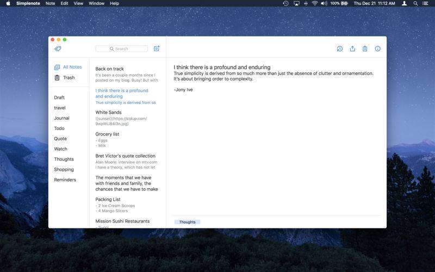
Task: Open macOS Spotlight search icon
Action: (x=415, y=3)
